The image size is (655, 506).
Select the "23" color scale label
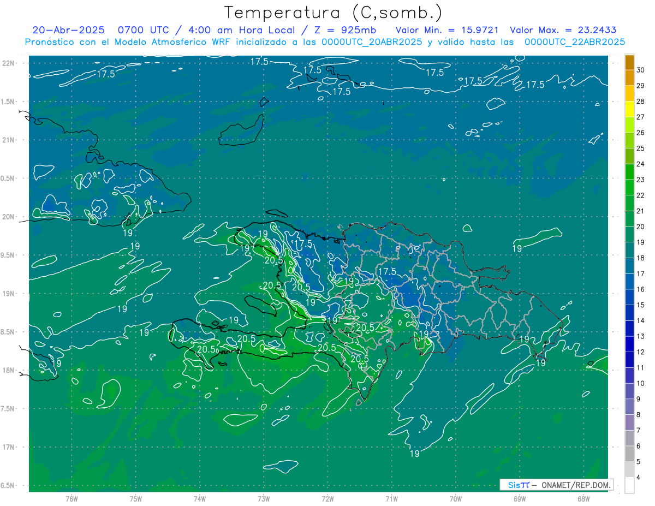[x=641, y=180]
